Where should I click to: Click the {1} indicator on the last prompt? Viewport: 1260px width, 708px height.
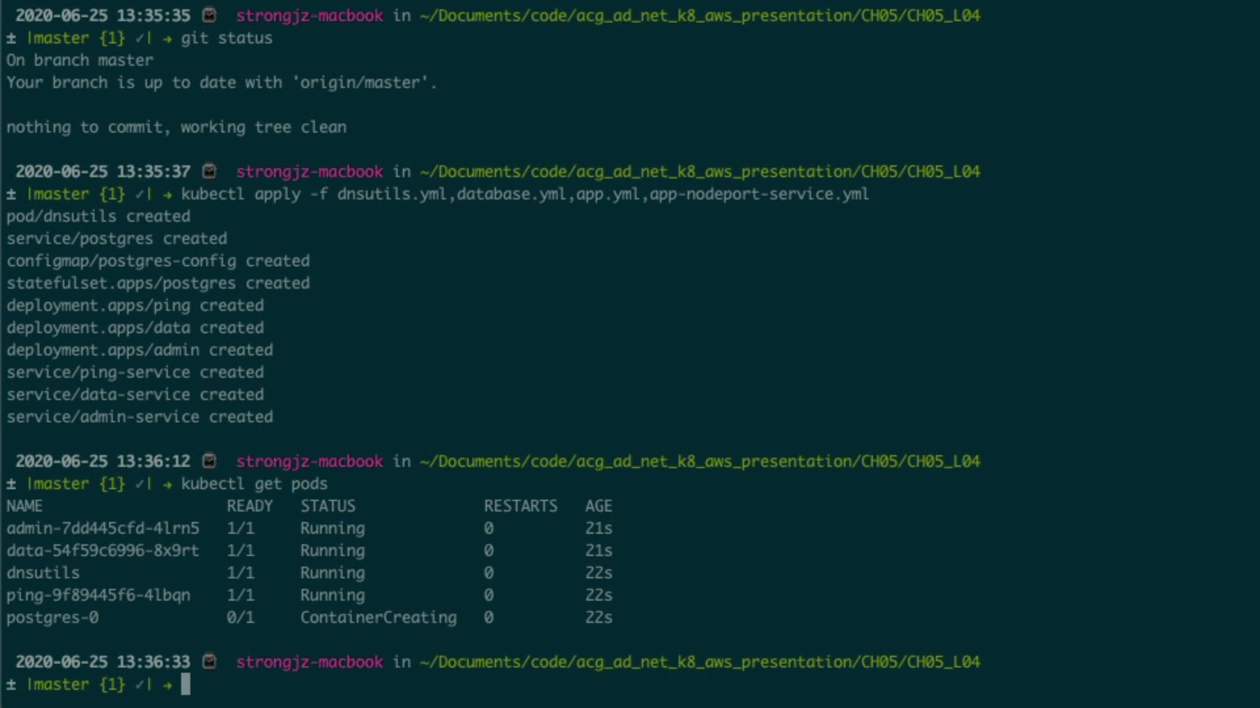[x=112, y=684]
